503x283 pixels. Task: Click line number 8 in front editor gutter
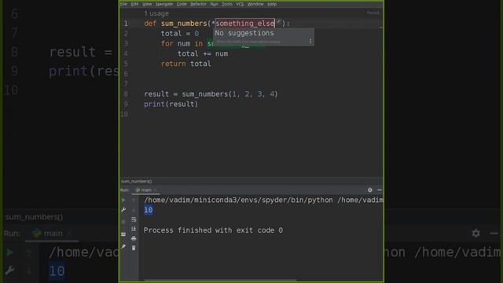click(x=126, y=94)
